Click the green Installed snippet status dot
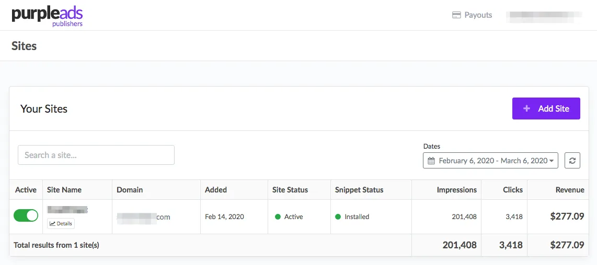This screenshot has width=597, height=265. click(x=338, y=216)
